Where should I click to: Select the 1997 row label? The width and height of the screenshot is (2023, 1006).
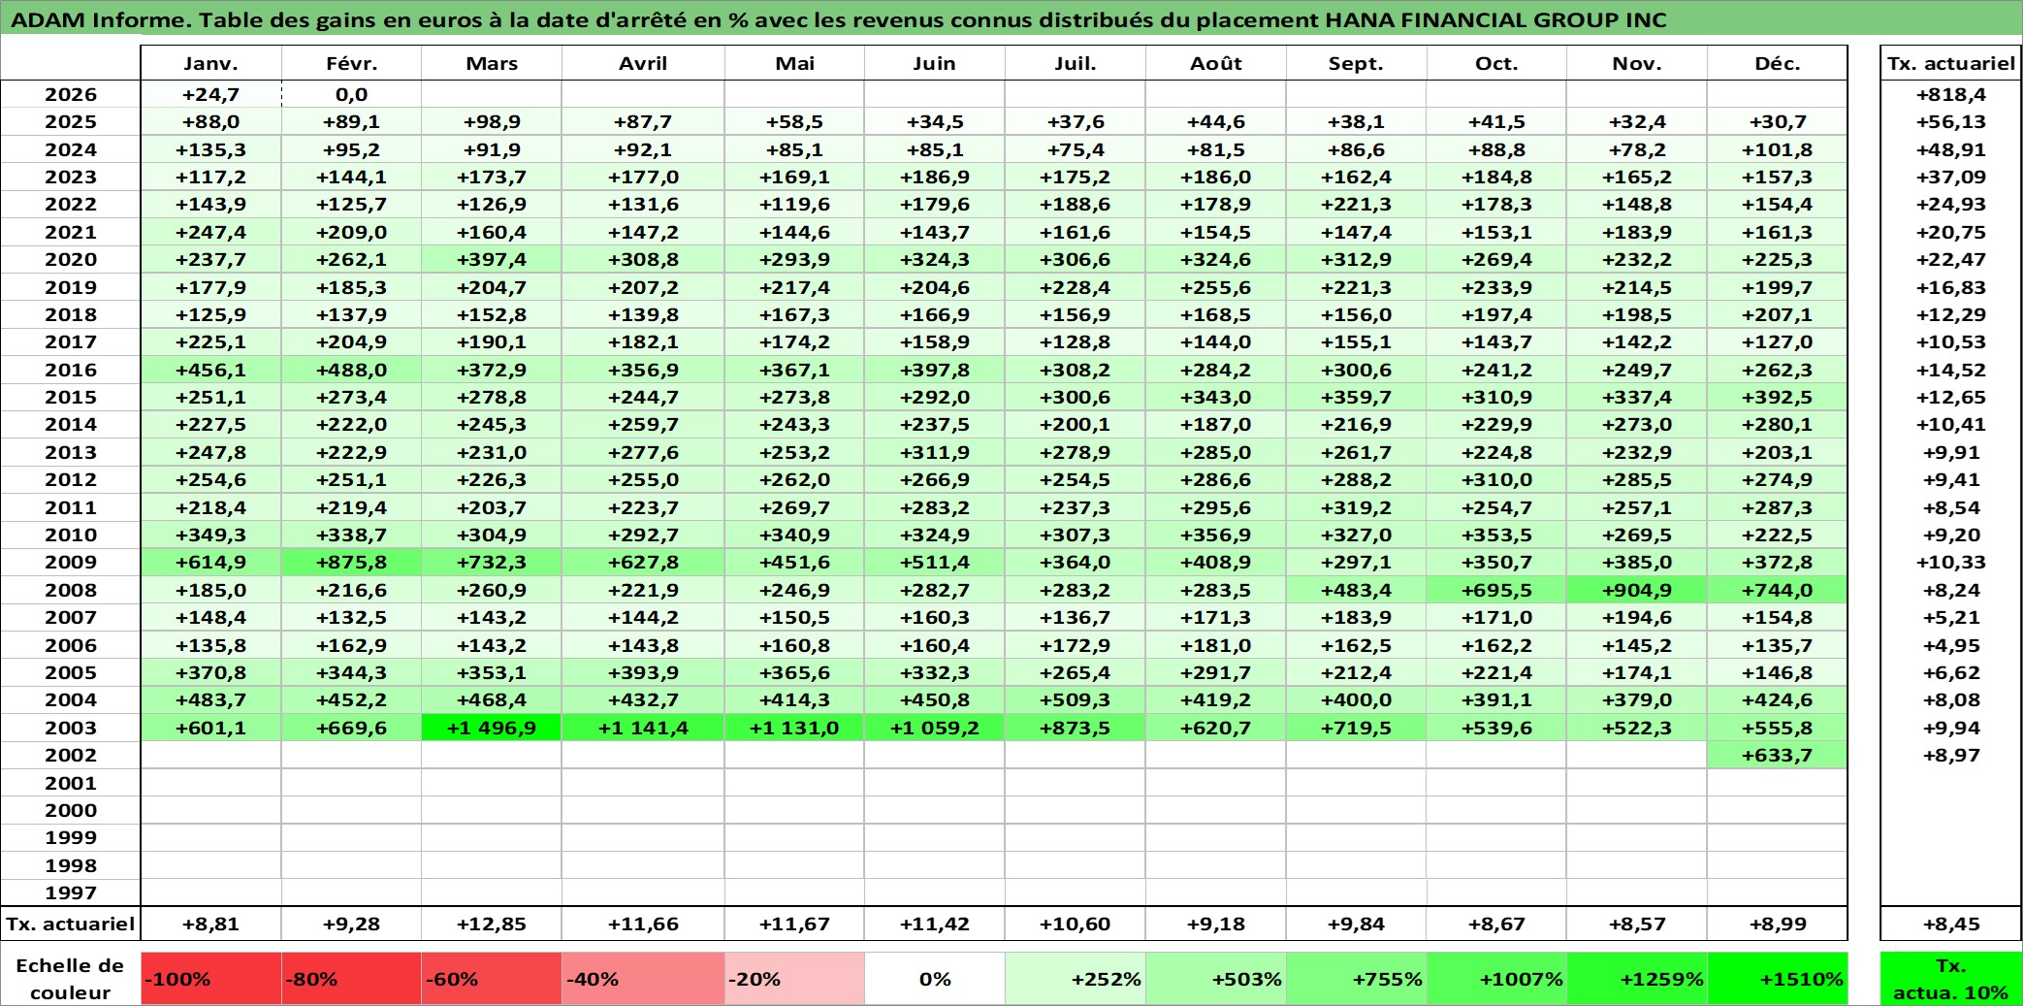click(71, 892)
